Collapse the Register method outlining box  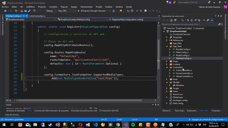click(24, 27)
